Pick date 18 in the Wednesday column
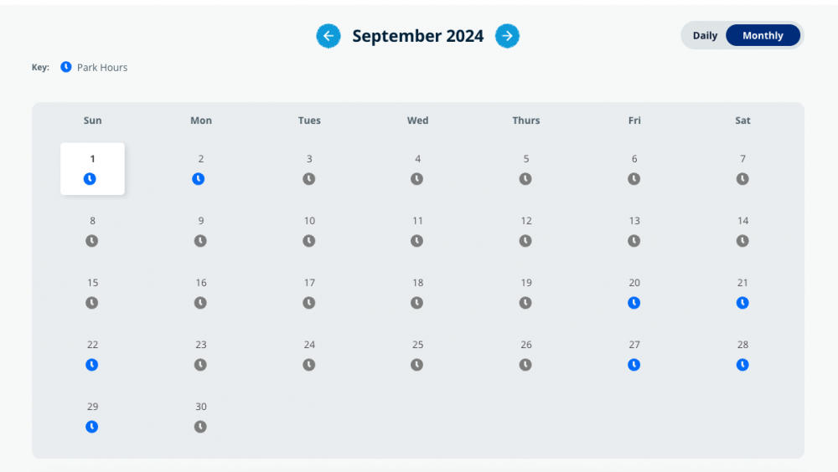The height and width of the screenshot is (472, 838). pyautogui.click(x=417, y=283)
